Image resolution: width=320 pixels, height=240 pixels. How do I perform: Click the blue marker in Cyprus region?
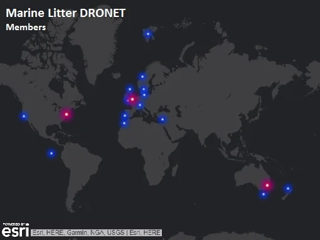tap(163, 119)
